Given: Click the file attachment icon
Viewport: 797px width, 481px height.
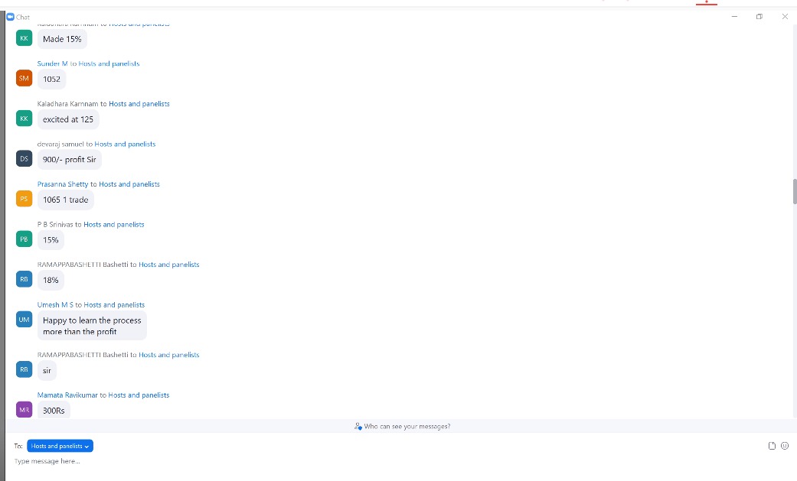Looking at the screenshot, I should coord(773,446).
